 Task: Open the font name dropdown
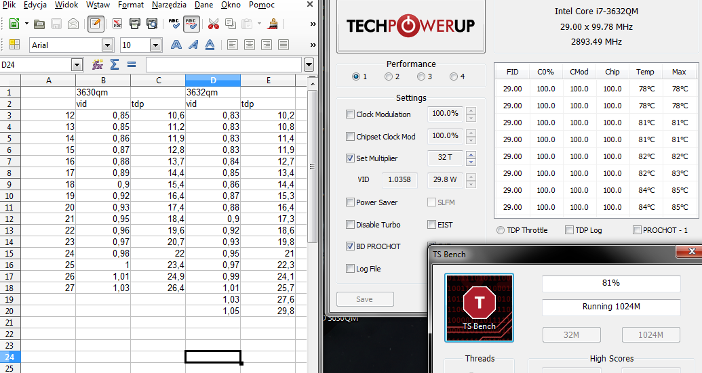click(x=107, y=45)
